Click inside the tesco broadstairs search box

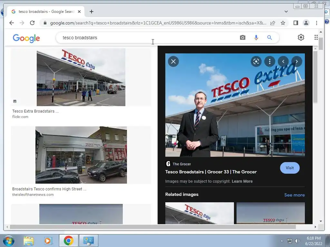pyautogui.click(x=147, y=38)
